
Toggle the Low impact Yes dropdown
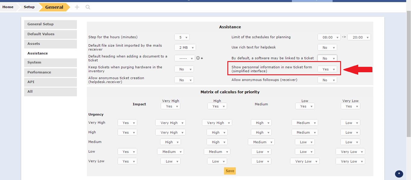click(305, 106)
